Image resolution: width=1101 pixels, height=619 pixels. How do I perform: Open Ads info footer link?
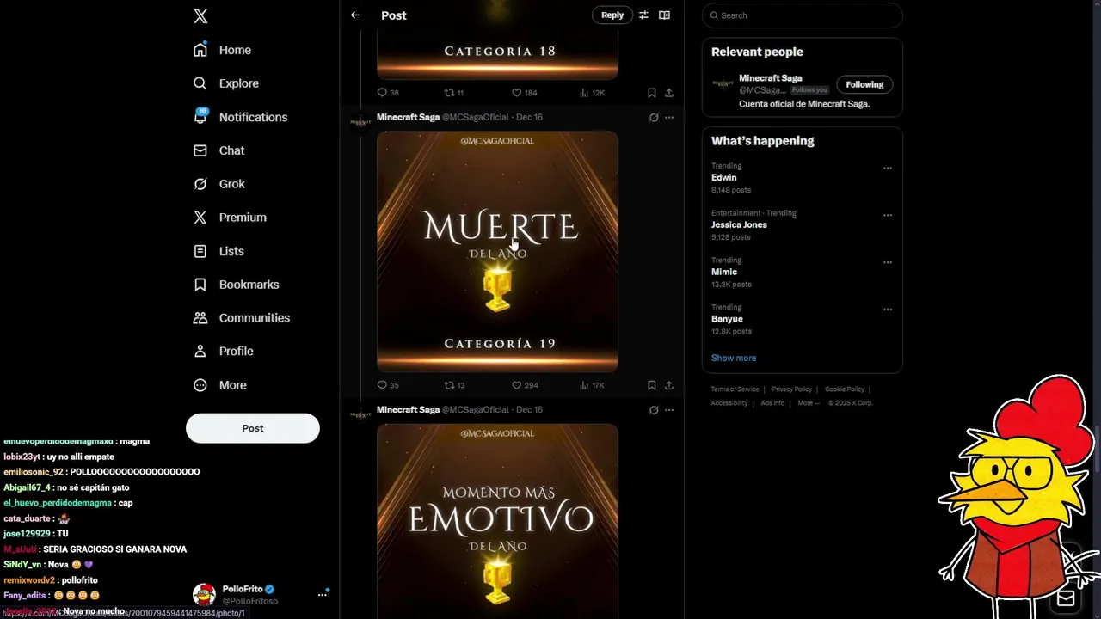pos(772,403)
